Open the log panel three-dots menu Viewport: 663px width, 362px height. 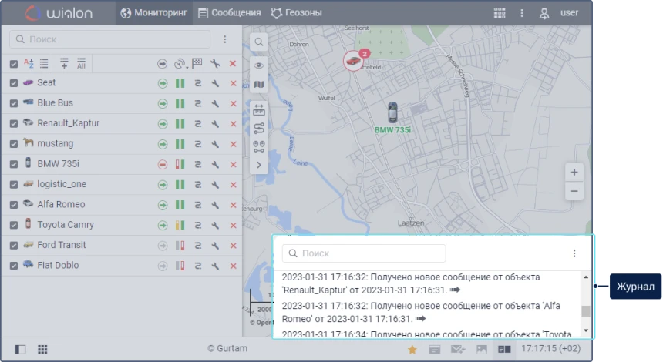[574, 253]
